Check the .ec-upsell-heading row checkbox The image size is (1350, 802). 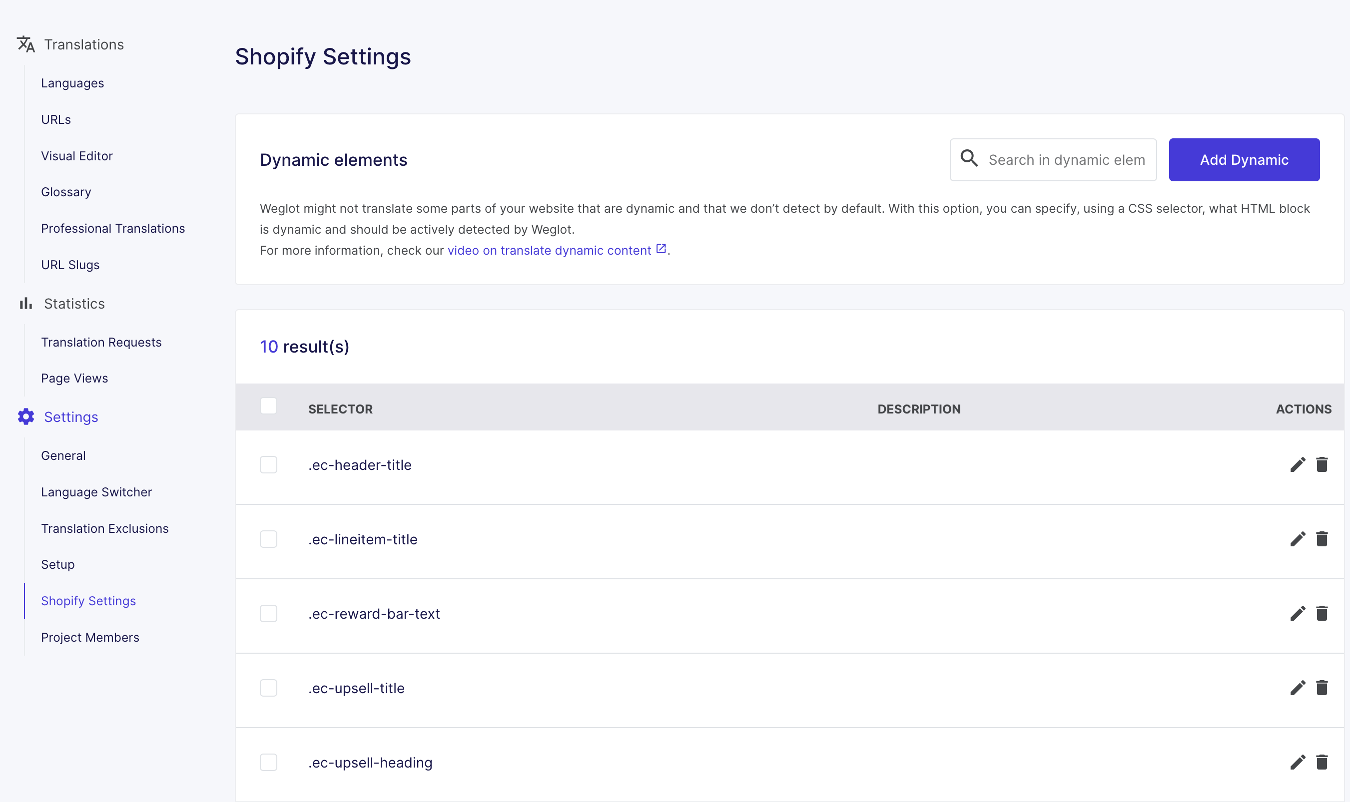pyautogui.click(x=269, y=763)
